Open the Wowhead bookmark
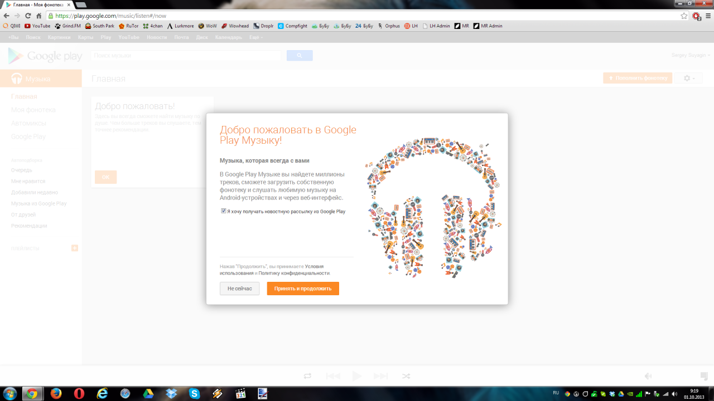Screen dimensions: 714x401 click(235, 26)
